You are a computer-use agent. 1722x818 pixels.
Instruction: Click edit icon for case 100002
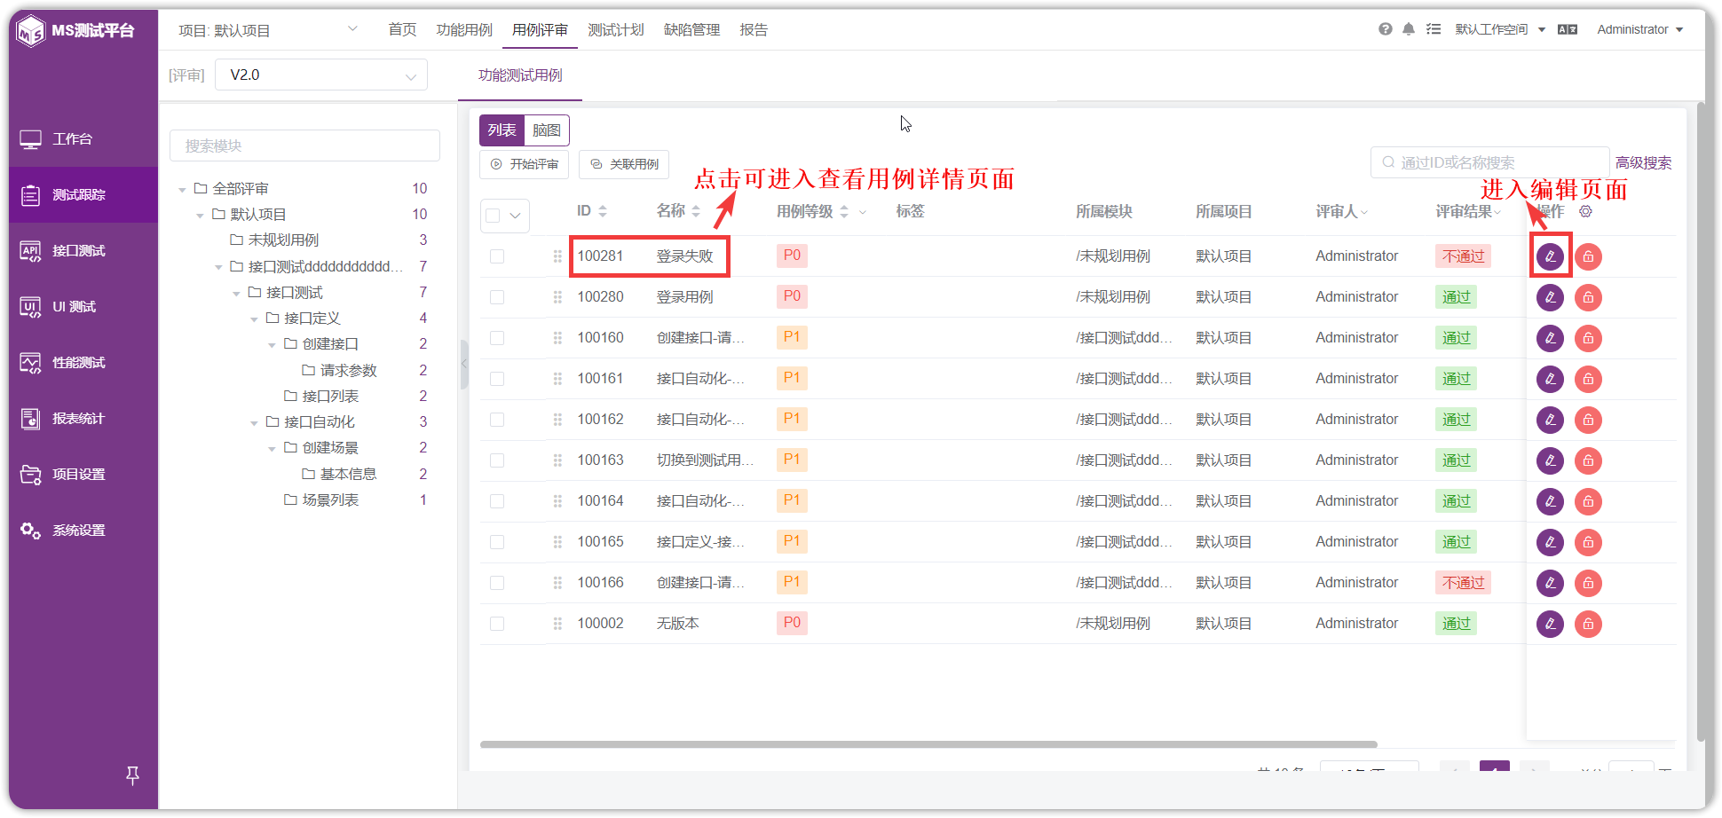click(1550, 624)
